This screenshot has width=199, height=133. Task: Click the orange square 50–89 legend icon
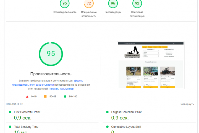pyautogui.click(x=45, y=96)
